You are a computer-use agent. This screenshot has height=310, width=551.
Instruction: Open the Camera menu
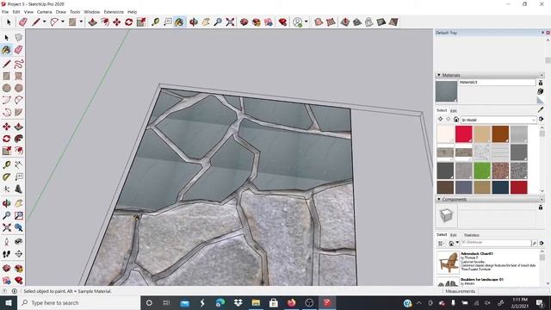click(44, 12)
